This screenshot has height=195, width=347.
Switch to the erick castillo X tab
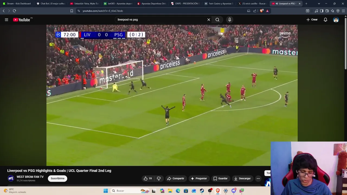point(253,4)
